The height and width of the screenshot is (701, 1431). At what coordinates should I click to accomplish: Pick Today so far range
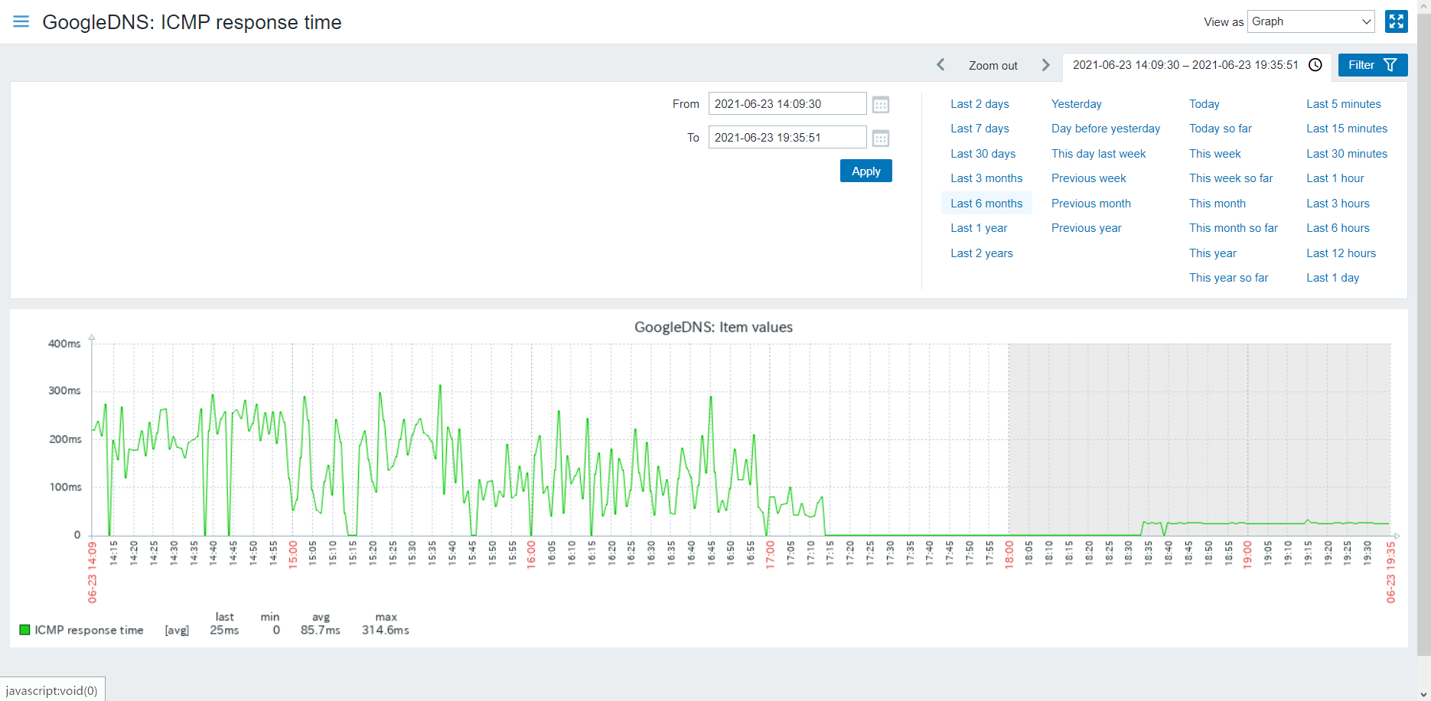1221,129
